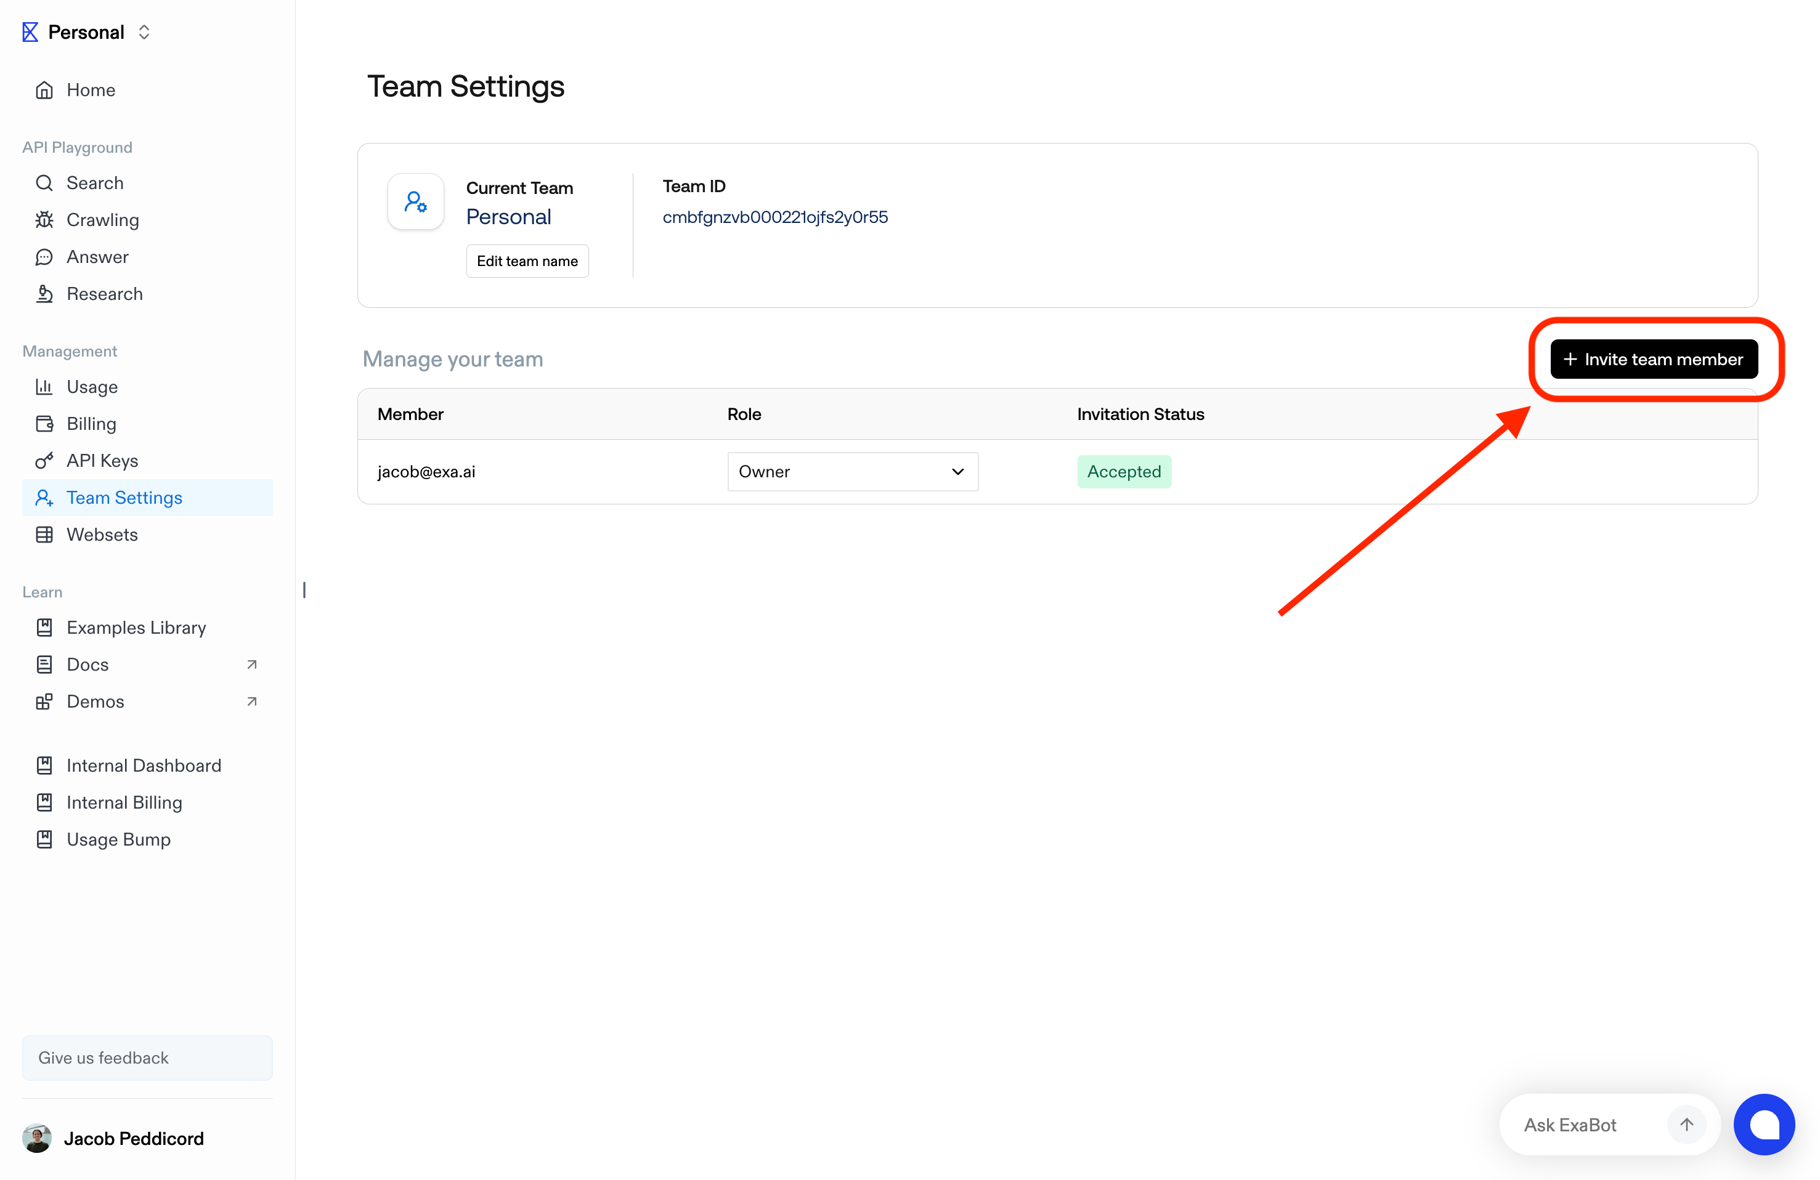The height and width of the screenshot is (1180, 1820).
Task: Open the Owner role dropdown
Action: click(852, 472)
